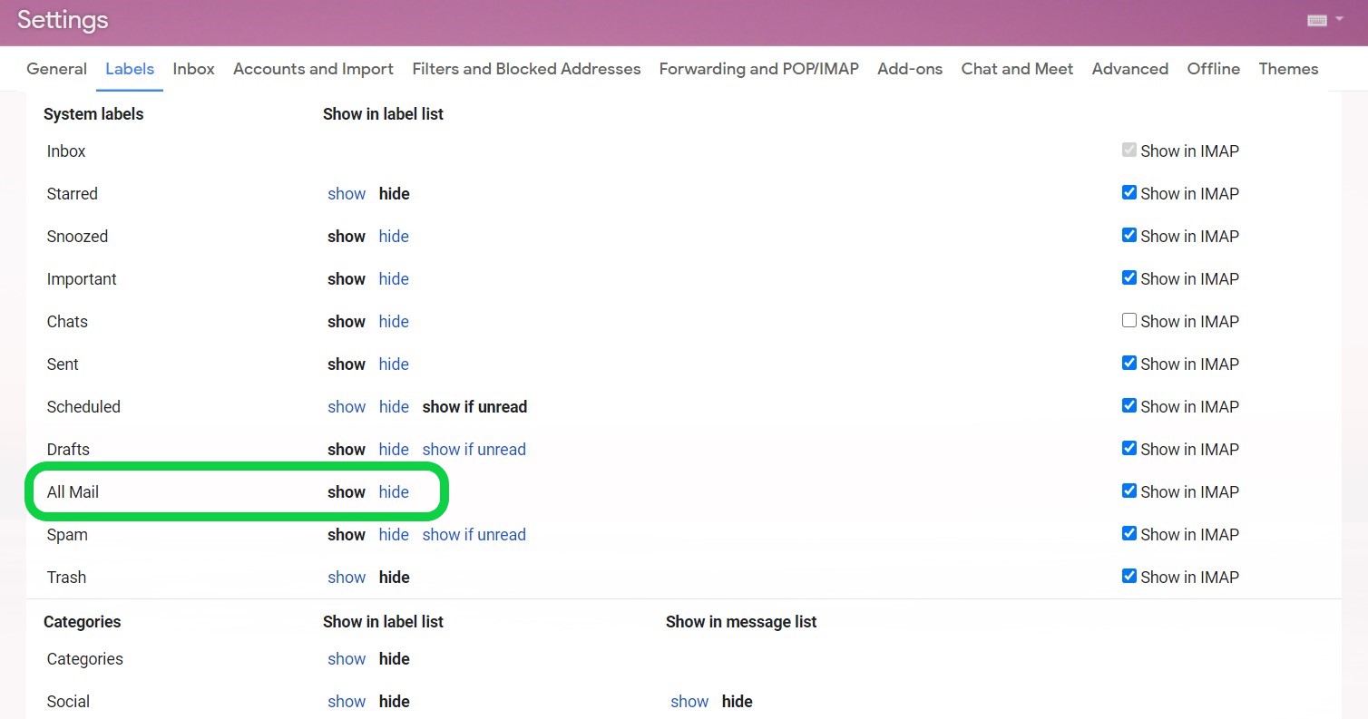Go to Forwarding and POP/IMAP tab

click(x=758, y=69)
